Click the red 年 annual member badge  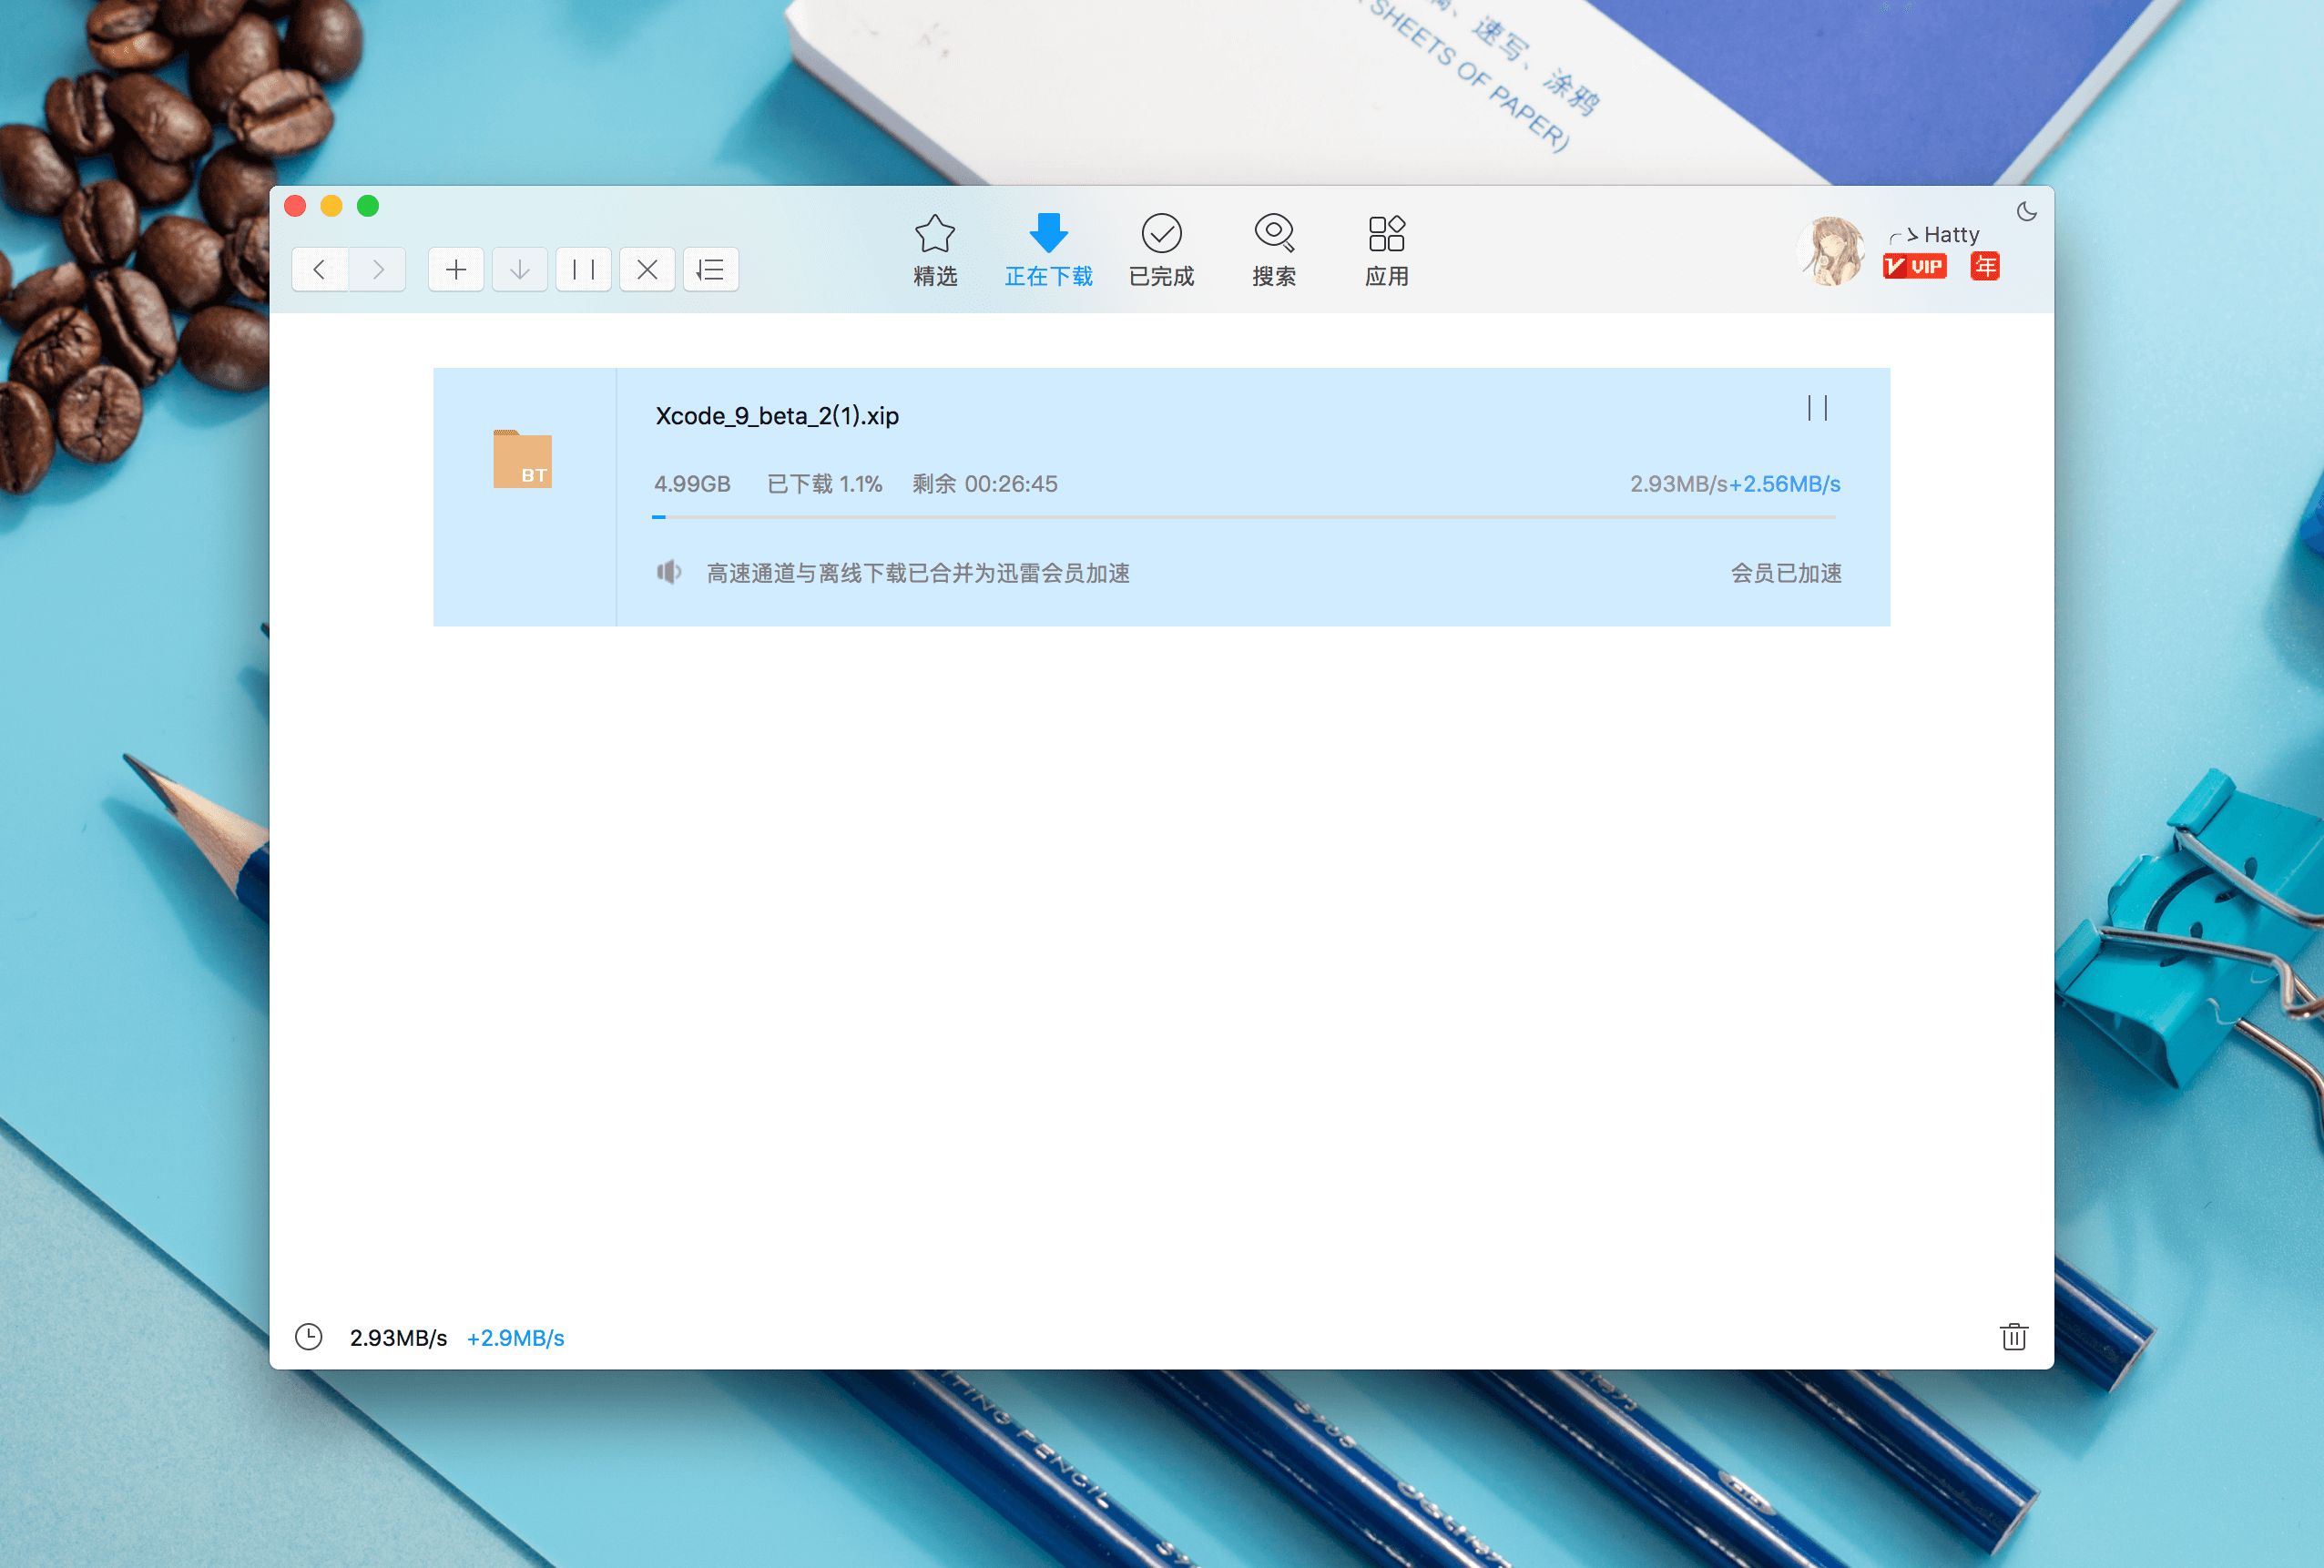(x=1985, y=266)
